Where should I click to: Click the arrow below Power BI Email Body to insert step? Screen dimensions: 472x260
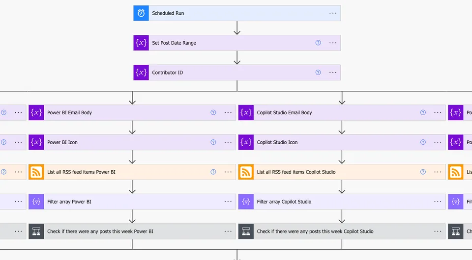click(132, 127)
